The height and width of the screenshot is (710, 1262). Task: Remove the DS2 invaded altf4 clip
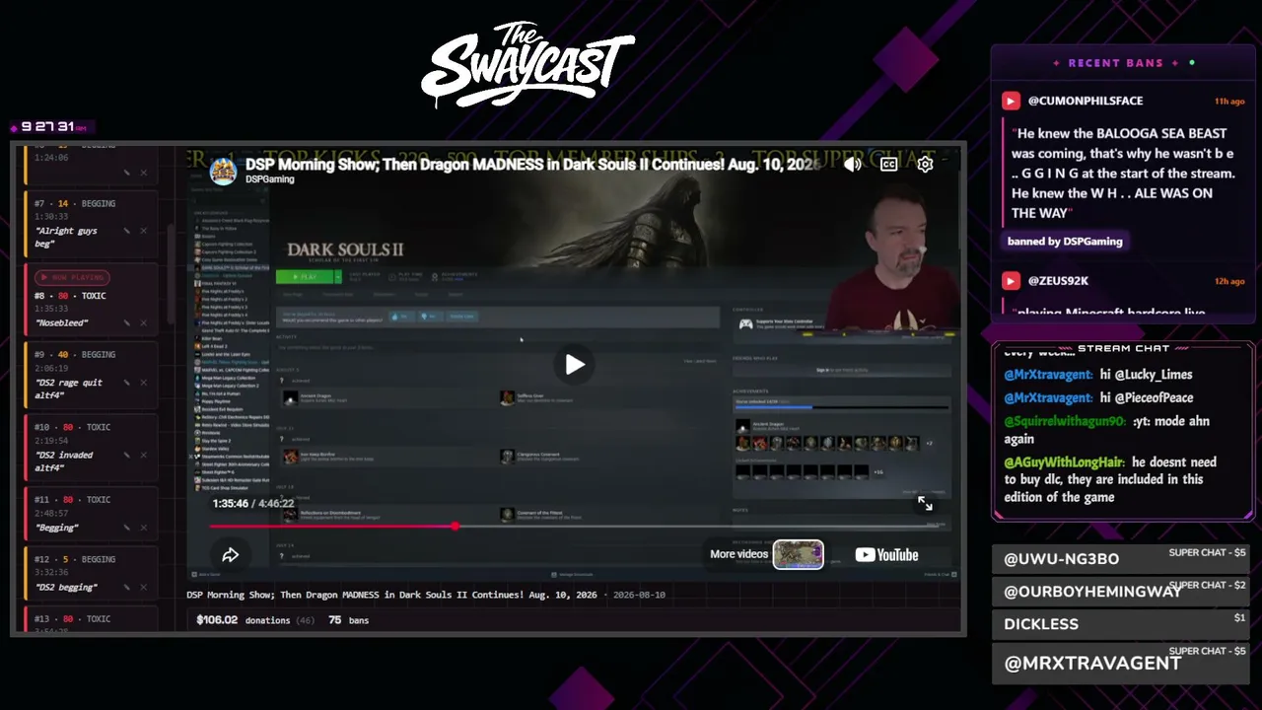coord(143,455)
